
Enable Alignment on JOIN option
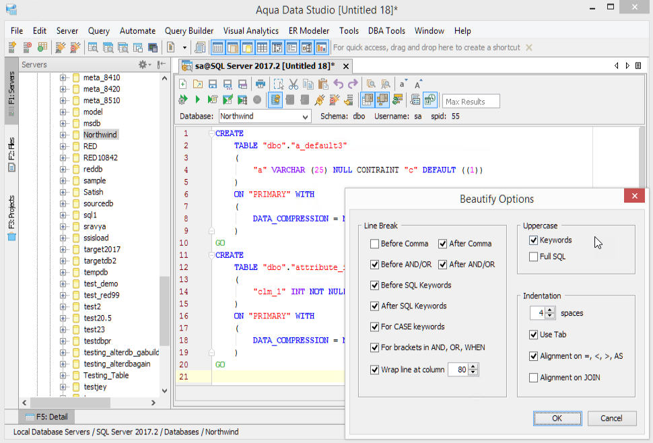coord(534,378)
